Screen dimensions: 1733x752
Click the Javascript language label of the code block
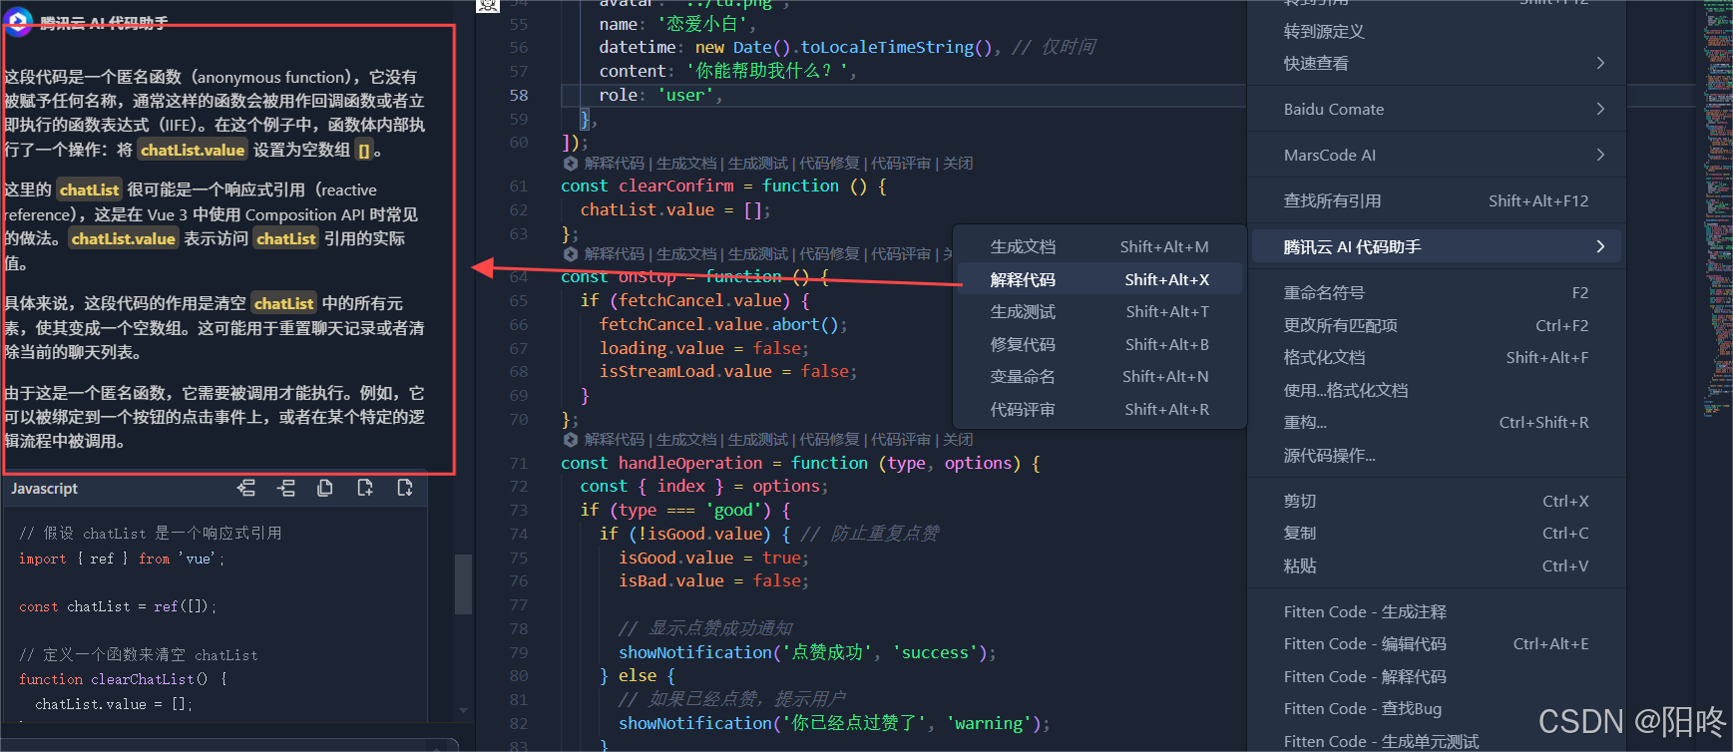point(44,488)
